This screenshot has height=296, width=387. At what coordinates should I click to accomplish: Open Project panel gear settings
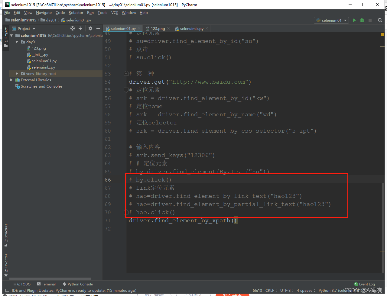[x=90, y=28]
